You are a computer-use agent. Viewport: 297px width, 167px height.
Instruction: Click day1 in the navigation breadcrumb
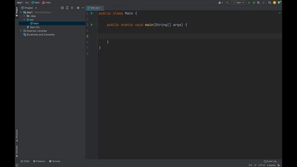pos(19,3)
